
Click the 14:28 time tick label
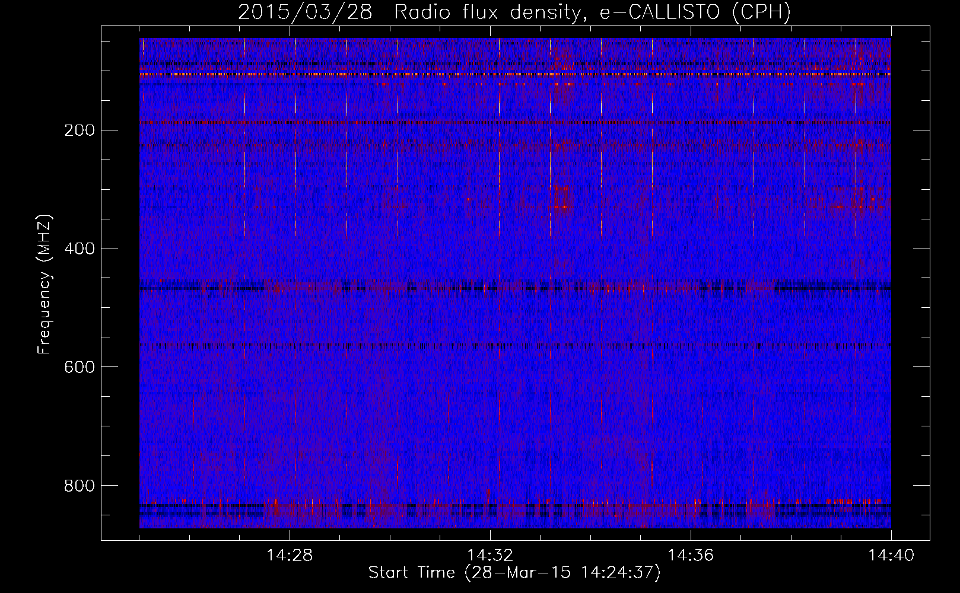(290, 556)
